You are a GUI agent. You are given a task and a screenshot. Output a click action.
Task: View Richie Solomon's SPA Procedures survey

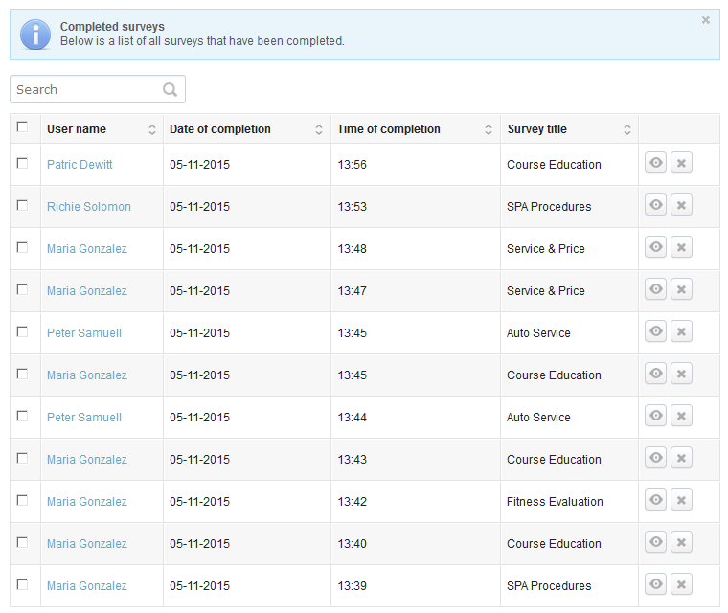[655, 205]
